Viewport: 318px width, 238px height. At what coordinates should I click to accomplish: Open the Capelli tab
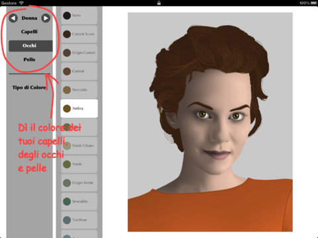(29, 32)
